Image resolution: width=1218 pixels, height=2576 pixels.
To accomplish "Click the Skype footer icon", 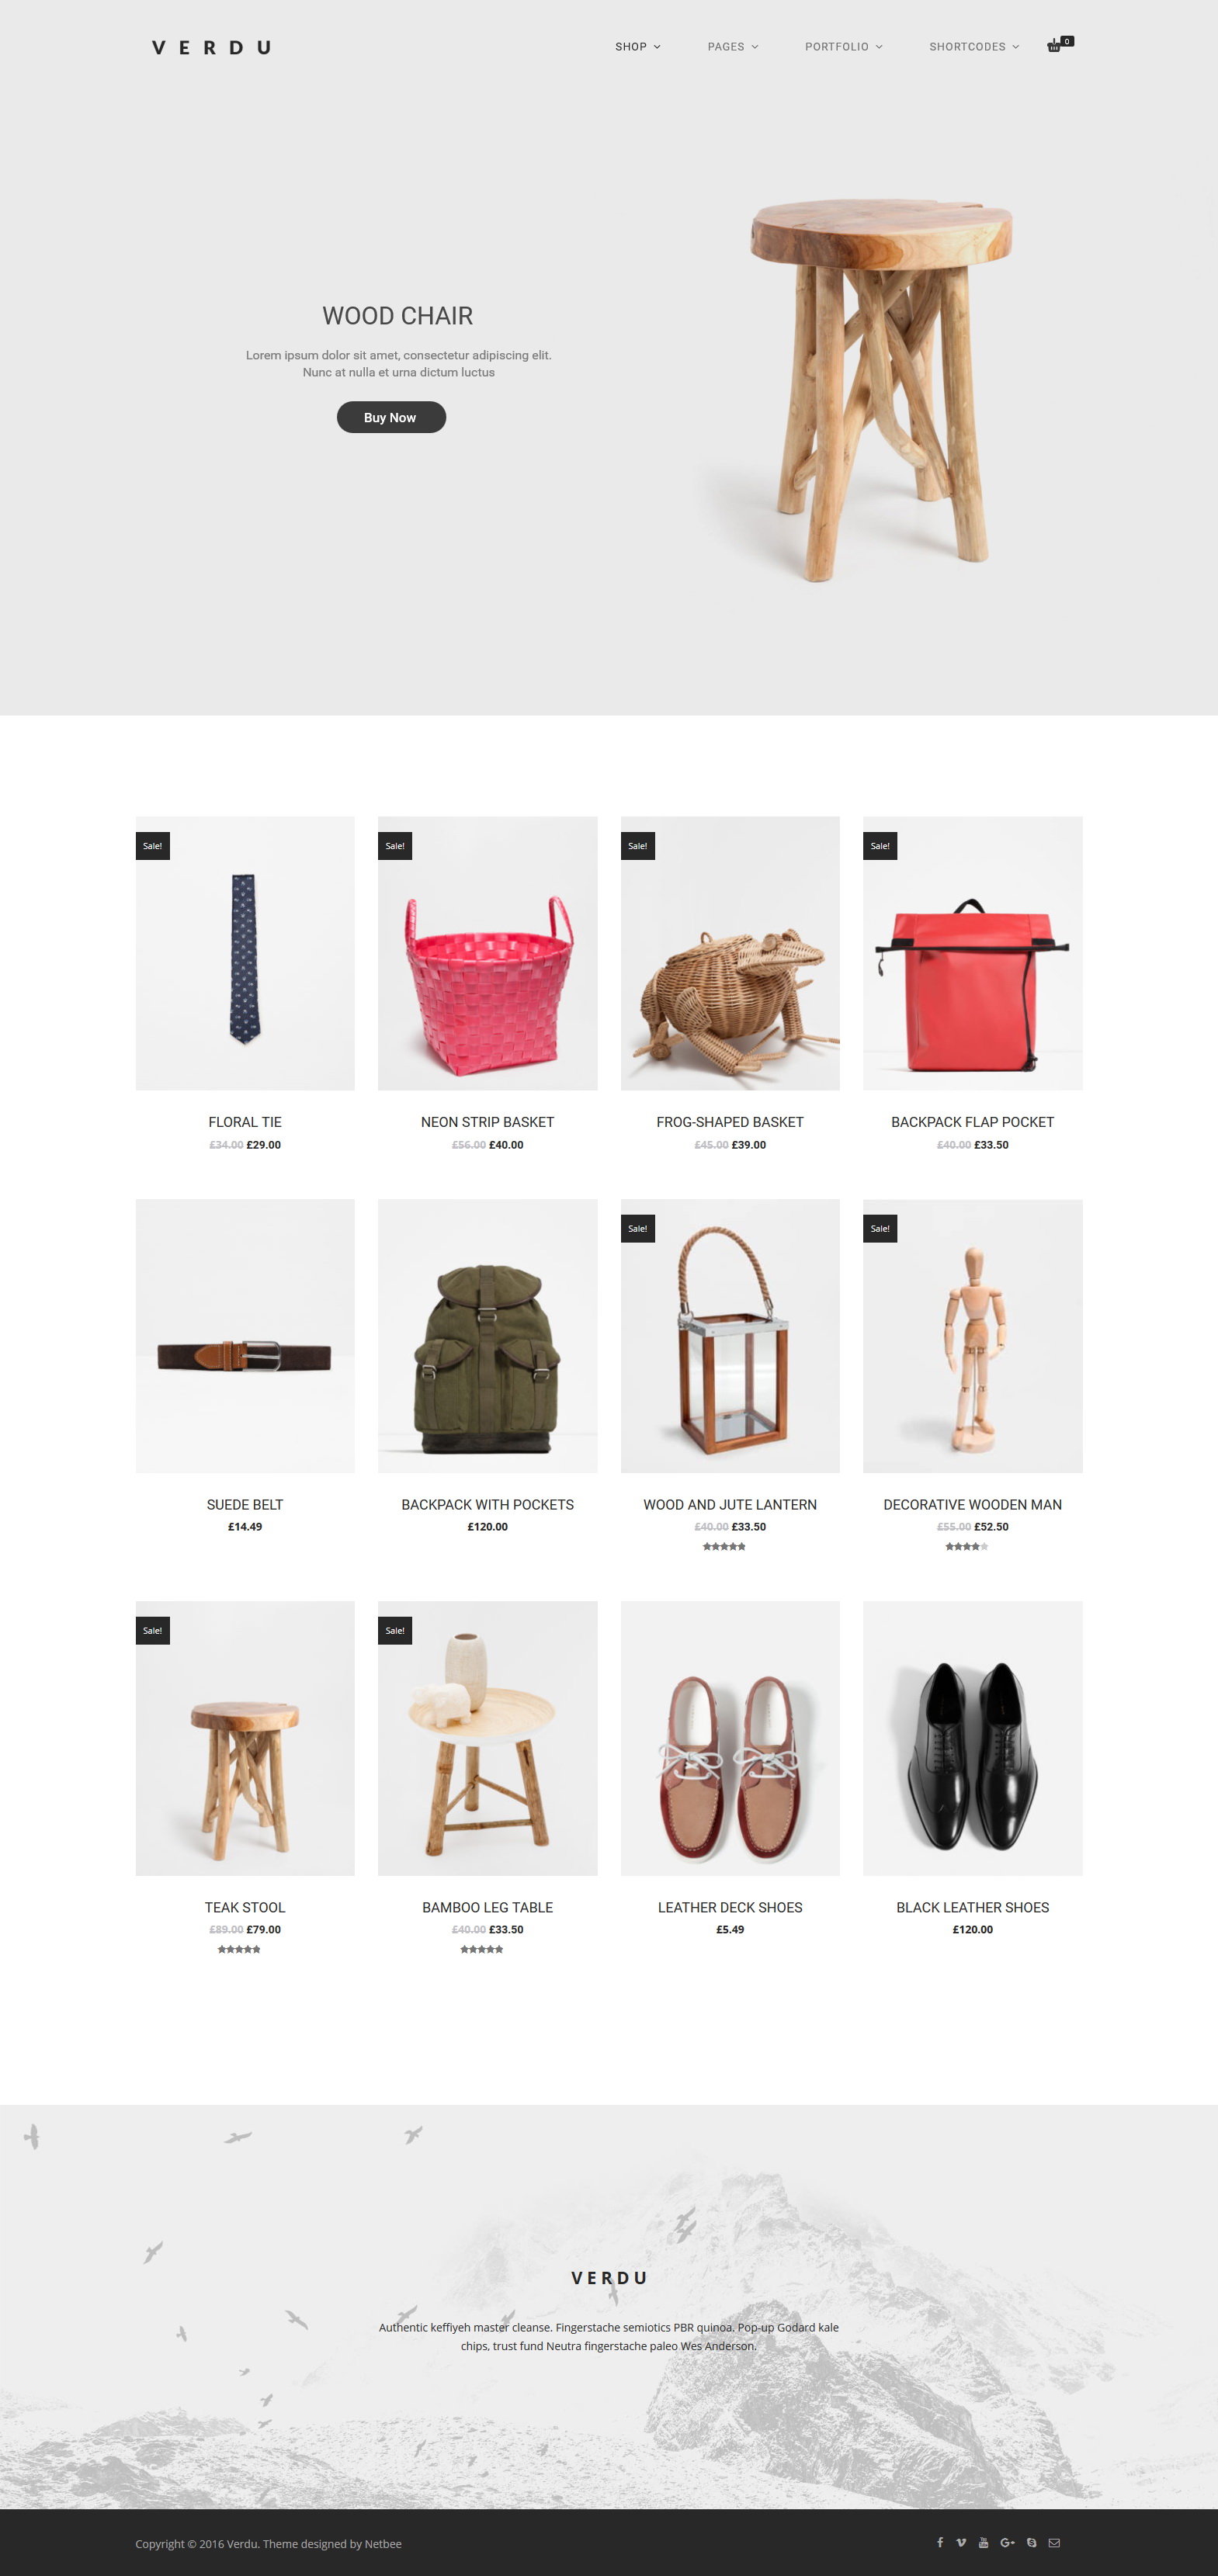I will pyautogui.click(x=1031, y=2542).
